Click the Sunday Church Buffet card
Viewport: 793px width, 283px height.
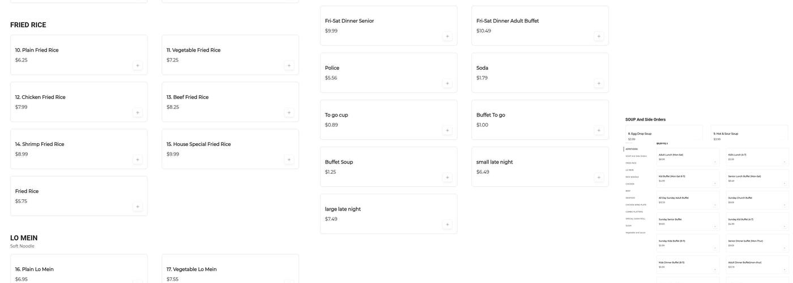(x=757, y=200)
